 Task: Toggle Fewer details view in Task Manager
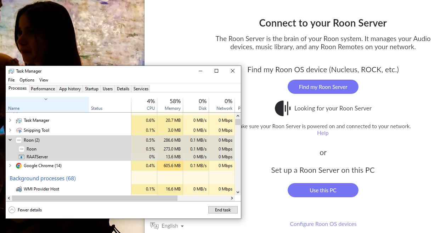(26, 210)
